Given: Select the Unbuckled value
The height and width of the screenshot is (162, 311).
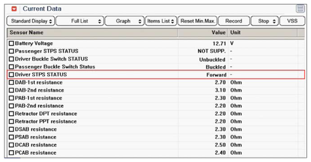Looking at the screenshot, I should 212,60.
